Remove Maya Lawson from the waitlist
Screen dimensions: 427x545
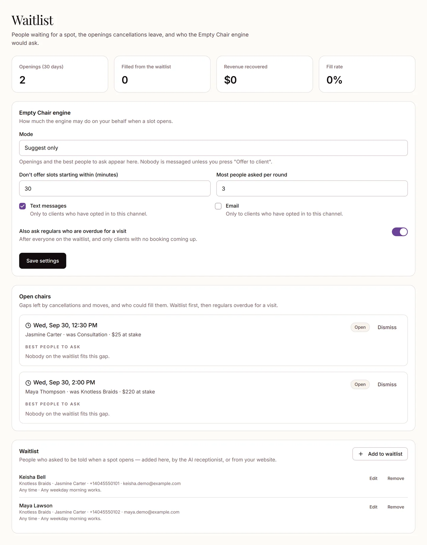click(x=396, y=507)
